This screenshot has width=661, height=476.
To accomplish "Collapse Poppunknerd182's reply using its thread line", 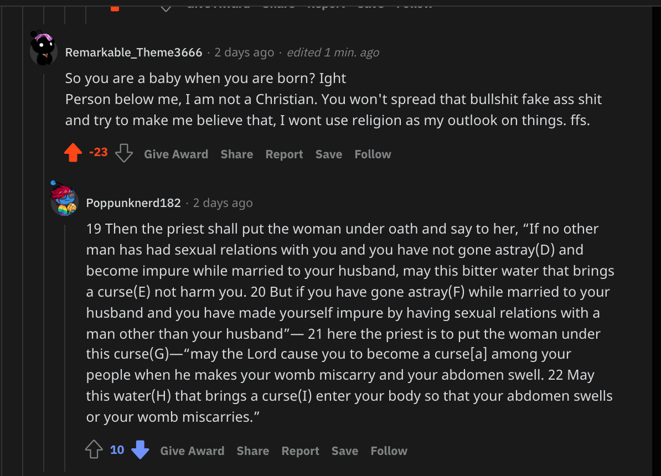I will 65,332.
